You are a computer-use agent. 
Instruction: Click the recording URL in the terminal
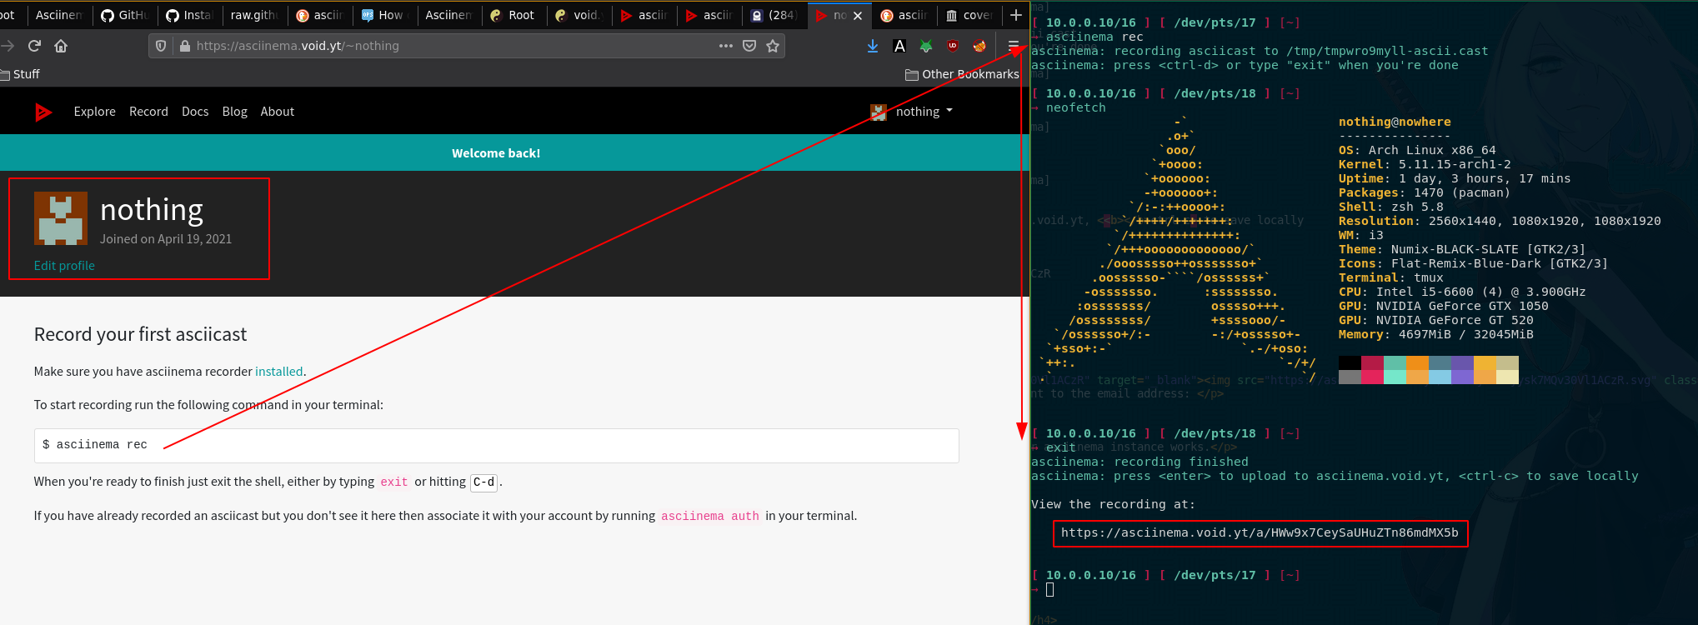point(1260,532)
